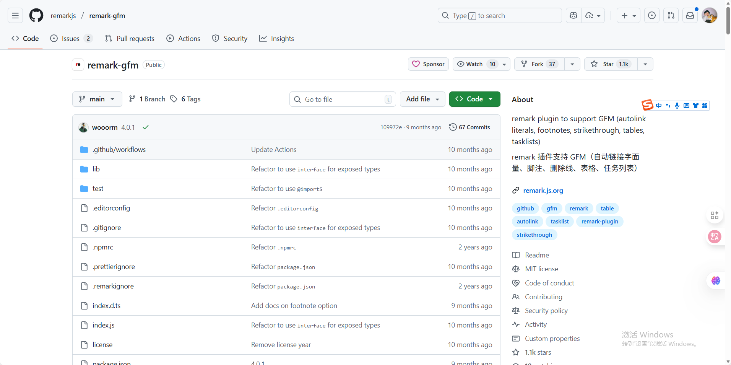Open the Insights tab
Screen dimensions: 731x365
coord(276,39)
